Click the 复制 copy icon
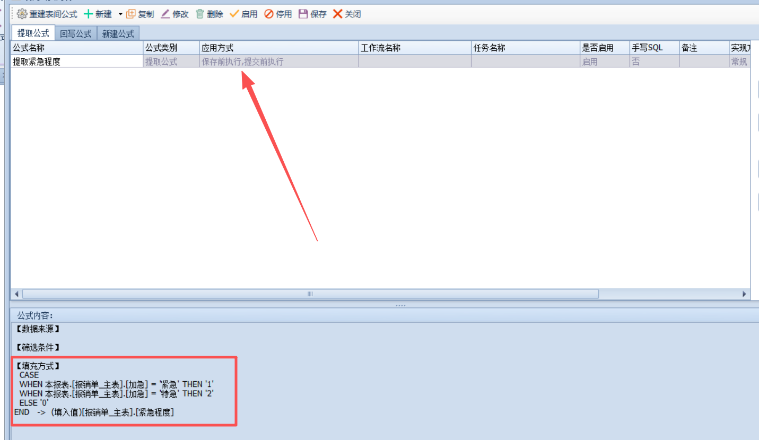The image size is (759, 440). pyautogui.click(x=130, y=14)
